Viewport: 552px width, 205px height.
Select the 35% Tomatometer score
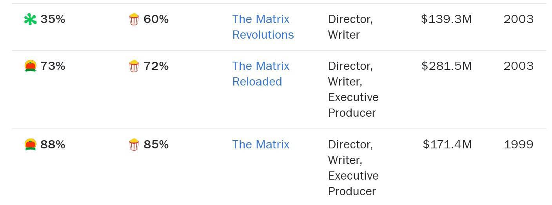pyautogui.click(x=53, y=19)
